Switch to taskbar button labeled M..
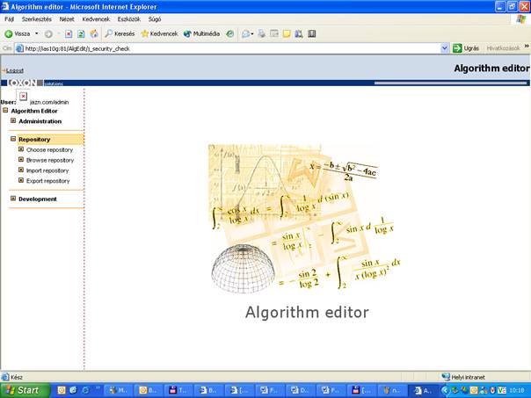The width and height of the screenshot is (531, 398). click(117, 391)
